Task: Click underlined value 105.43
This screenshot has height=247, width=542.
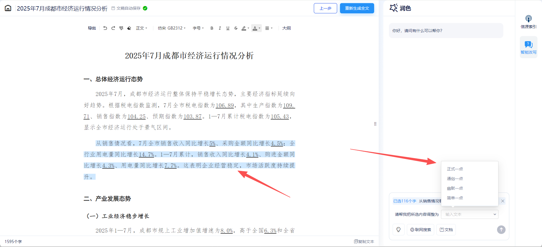Action: pyautogui.click(x=280, y=116)
